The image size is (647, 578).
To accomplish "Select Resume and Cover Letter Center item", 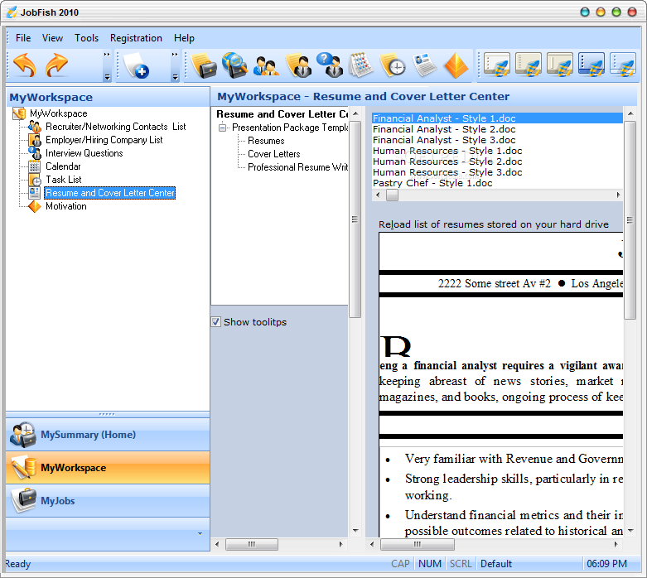I will point(109,193).
